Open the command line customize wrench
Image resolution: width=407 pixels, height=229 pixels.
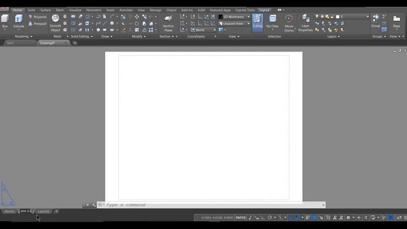pos(93,205)
